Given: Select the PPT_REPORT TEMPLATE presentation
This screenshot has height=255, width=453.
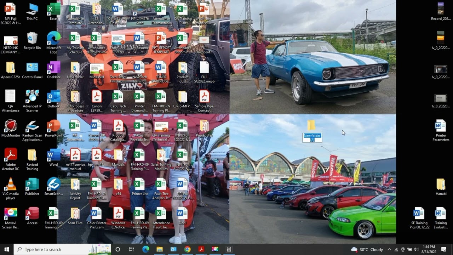Looking at the screenshot, I should [x=161, y=43].
